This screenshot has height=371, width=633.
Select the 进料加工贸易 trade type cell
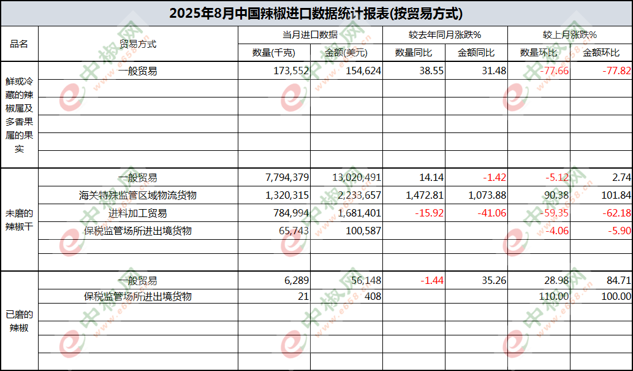[x=138, y=213]
